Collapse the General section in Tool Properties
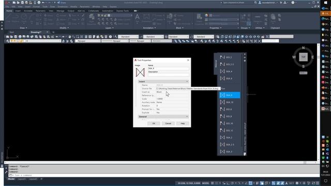The height and width of the screenshot is (186, 331). (x=187, y=117)
